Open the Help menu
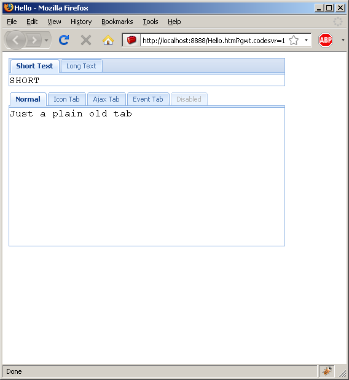Viewport: 349px width, 380px height. pos(174,22)
